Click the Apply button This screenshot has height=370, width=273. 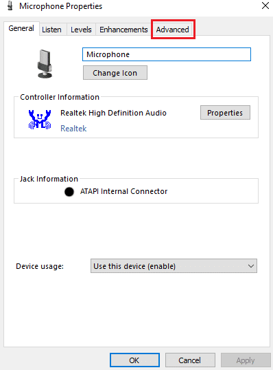coord(246,360)
